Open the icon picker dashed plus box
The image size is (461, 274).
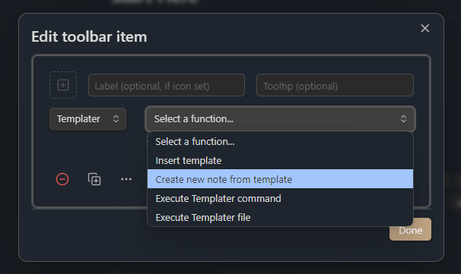(x=63, y=85)
